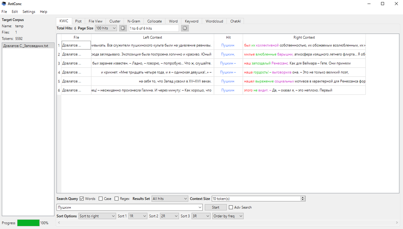Viewport: 403px width, 229px height.
Task: Enable the Case checkbox
Action: pyautogui.click(x=101, y=199)
